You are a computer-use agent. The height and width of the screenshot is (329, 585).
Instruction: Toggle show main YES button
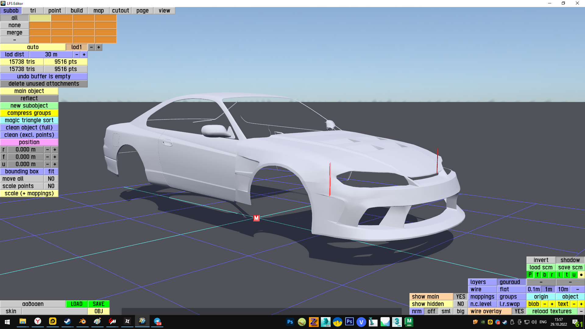(x=460, y=297)
